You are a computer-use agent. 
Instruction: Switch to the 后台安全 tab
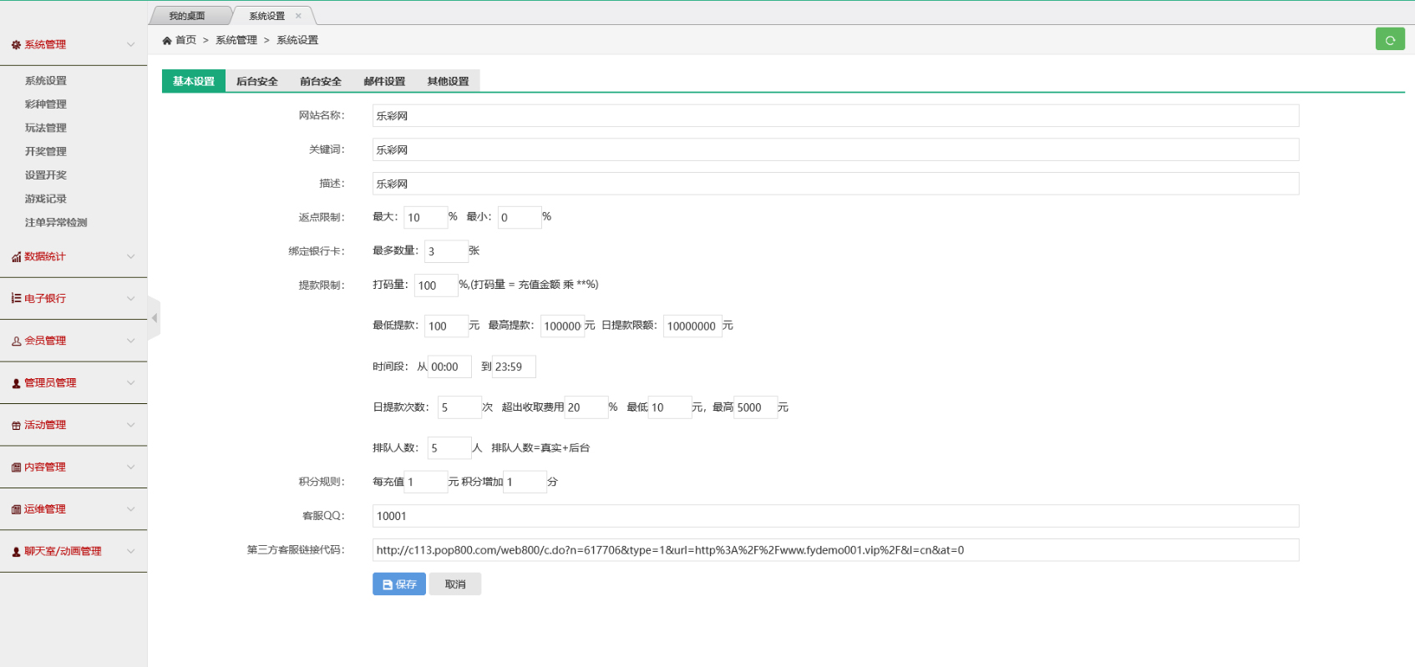tap(256, 81)
